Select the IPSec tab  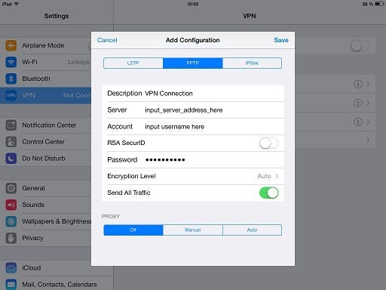pos(252,63)
